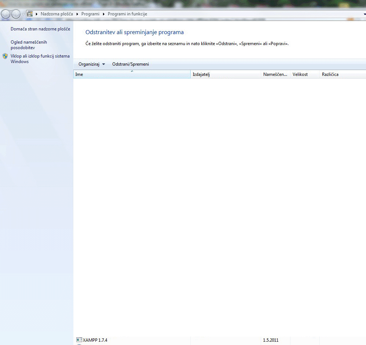Sort list by Izdajatelj column header
Image resolution: width=366 pixels, height=345 pixels.
click(226, 74)
